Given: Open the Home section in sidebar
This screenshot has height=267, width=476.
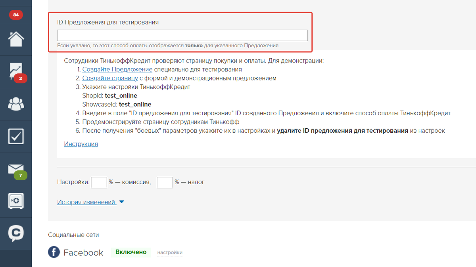Looking at the screenshot, I should (16, 39).
